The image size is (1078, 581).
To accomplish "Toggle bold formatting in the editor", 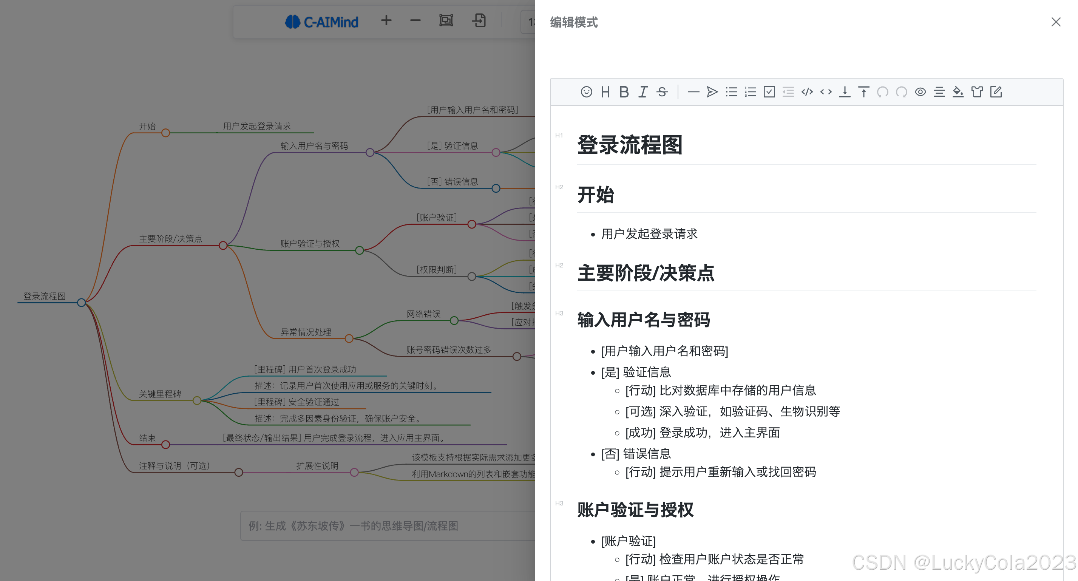I will click(x=624, y=92).
